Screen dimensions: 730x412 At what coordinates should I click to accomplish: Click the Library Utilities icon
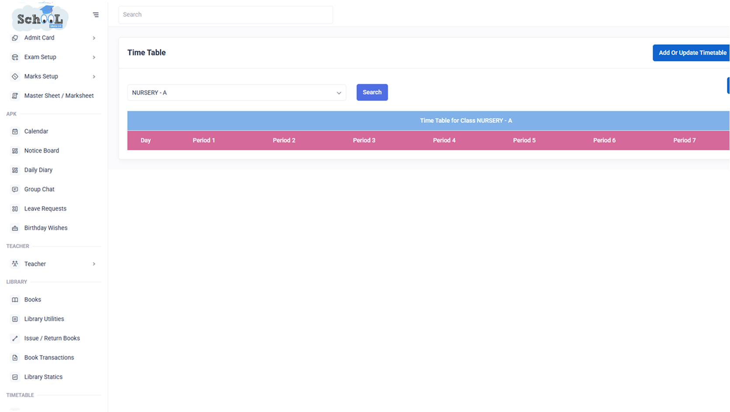15,319
